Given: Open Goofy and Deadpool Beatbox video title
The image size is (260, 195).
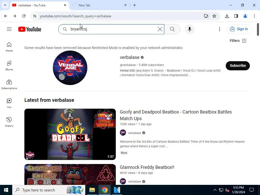Looking at the screenshot, I should click(176, 115).
